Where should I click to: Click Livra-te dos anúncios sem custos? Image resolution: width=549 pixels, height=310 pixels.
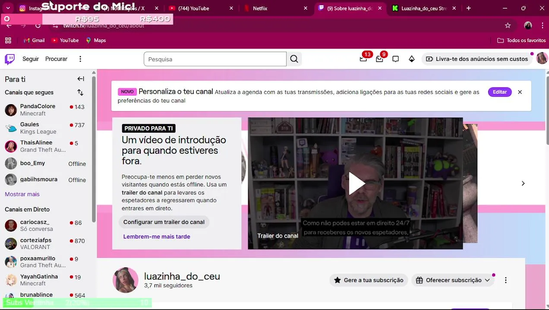point(476,59)
